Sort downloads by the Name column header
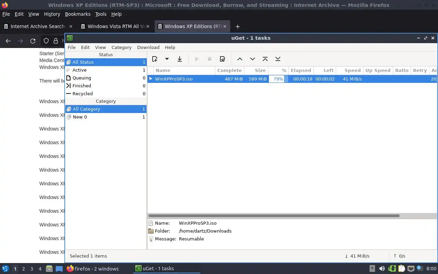The height and width of the screenshot is (274, 438). (x=184, y=70)
